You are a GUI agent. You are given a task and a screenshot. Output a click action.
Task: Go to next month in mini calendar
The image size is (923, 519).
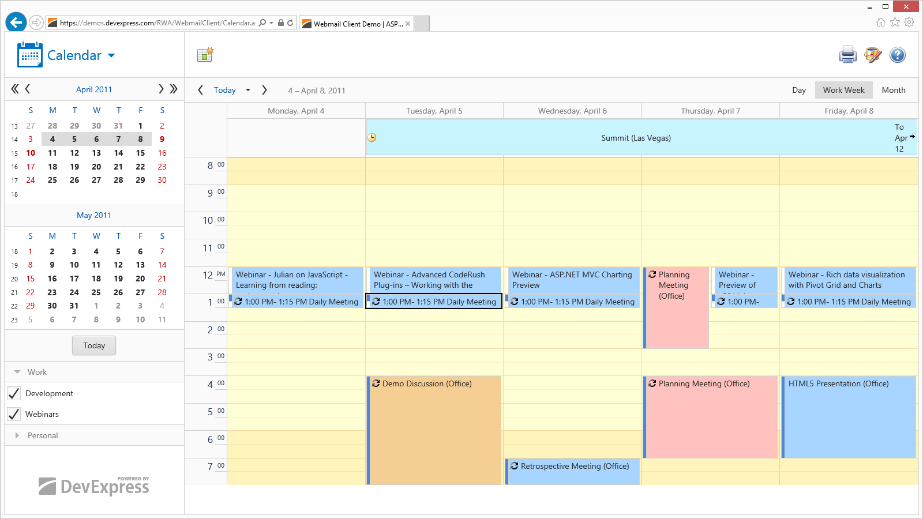(161, 89)
